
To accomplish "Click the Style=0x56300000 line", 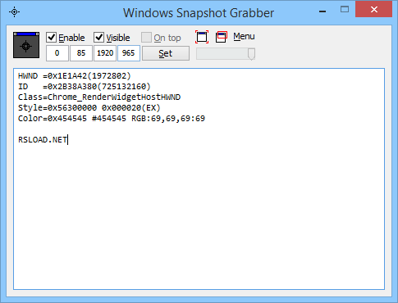I will (89, 108).
